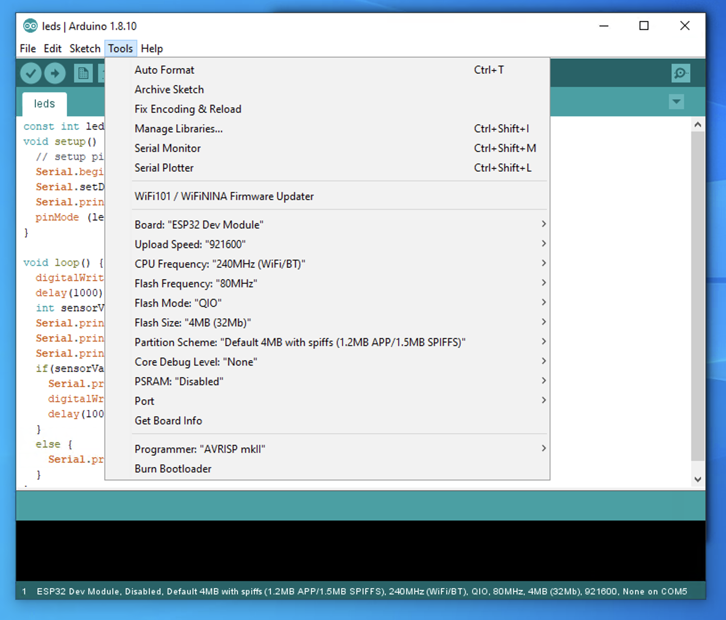The image size is (726, 620).
Task: Click the "const int" code line
Action: click(64, 126)
